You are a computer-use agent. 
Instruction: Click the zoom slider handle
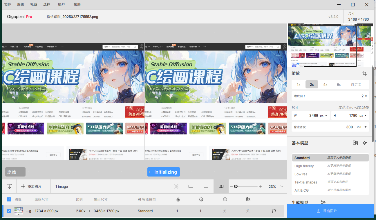(236, 186)
